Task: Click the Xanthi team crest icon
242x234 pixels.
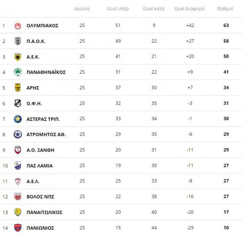Action: pyautogui.click(x=17, y=150)
